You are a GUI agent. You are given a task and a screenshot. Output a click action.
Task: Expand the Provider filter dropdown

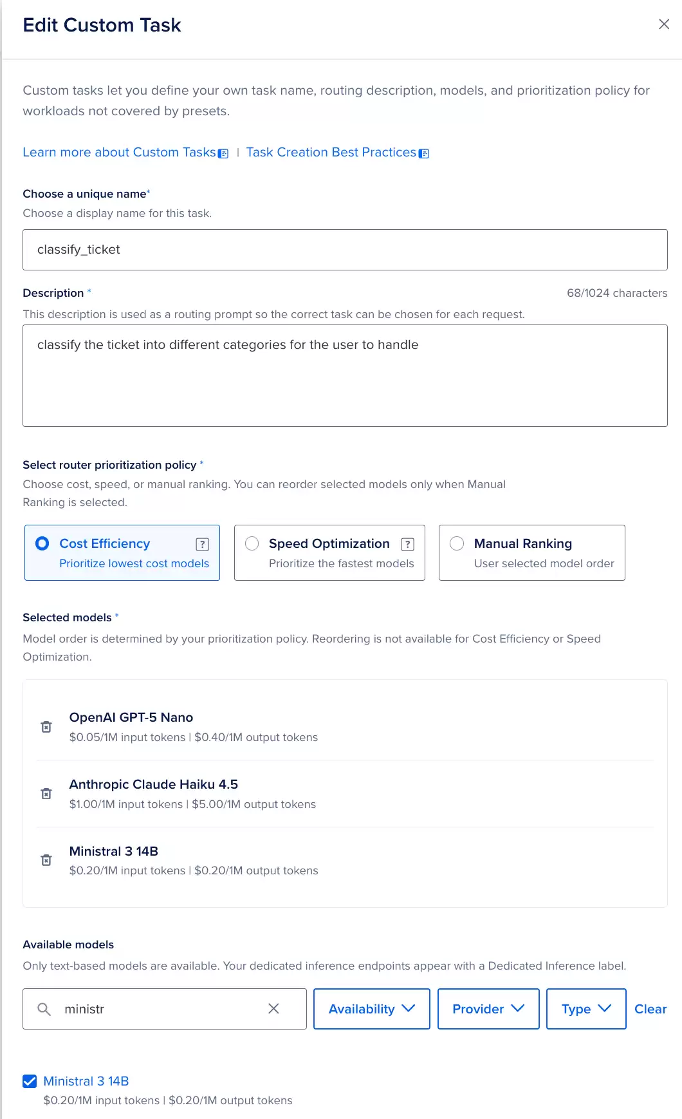click(x=488, y=1009)
